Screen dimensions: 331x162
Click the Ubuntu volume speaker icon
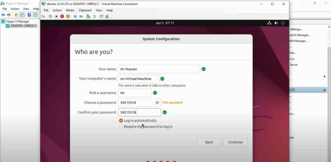(x=276, y=23)
